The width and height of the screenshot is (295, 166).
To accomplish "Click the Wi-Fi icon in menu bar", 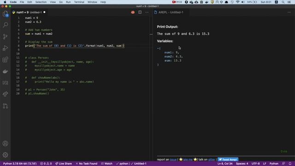I will 238,2.
